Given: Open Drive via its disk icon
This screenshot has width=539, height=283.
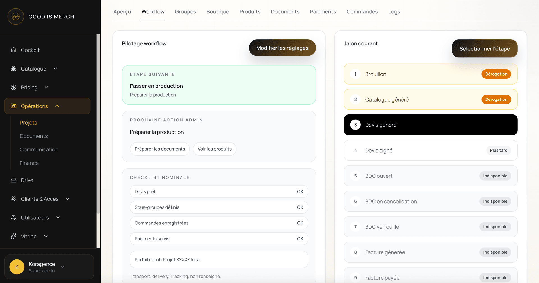Looking at the screenshot, I should [x=13, y=180].
